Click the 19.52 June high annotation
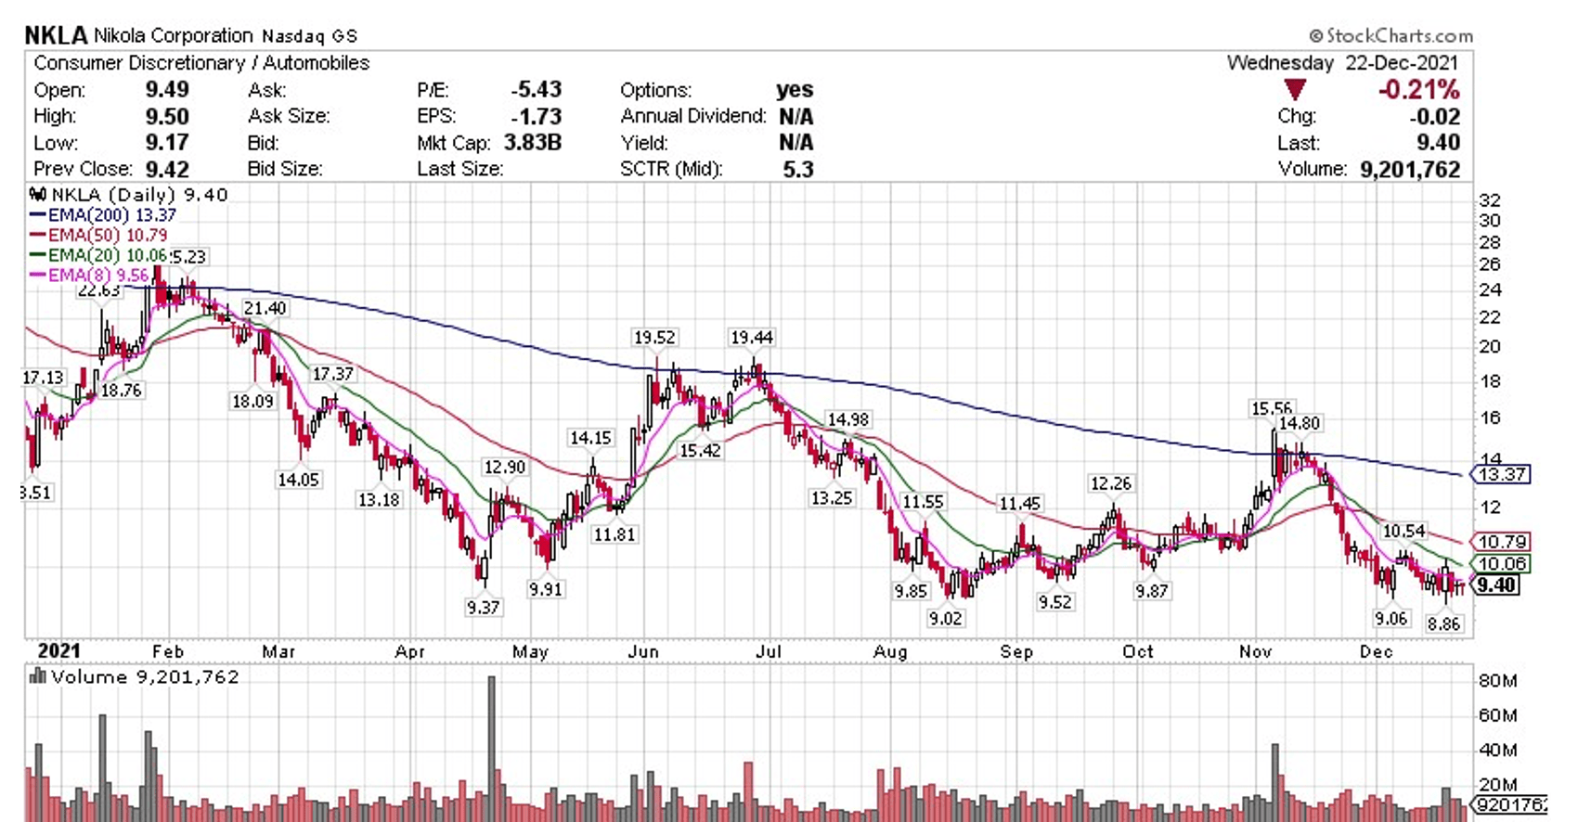This screenshot has width=1578, height=835. 654,338
